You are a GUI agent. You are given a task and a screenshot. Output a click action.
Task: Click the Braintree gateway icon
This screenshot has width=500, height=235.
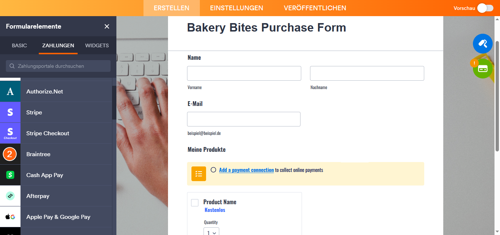(x=10, y=154)
